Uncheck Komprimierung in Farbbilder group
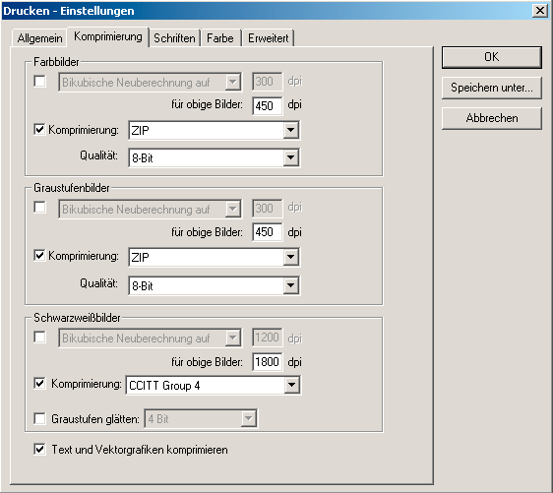 point(40,130)
